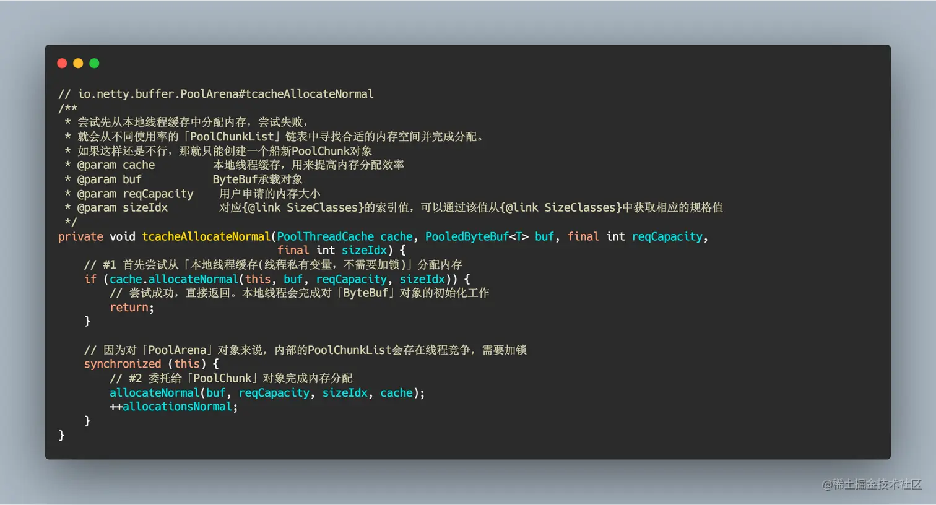Click the '@param cache' comment line

point(234,165)
